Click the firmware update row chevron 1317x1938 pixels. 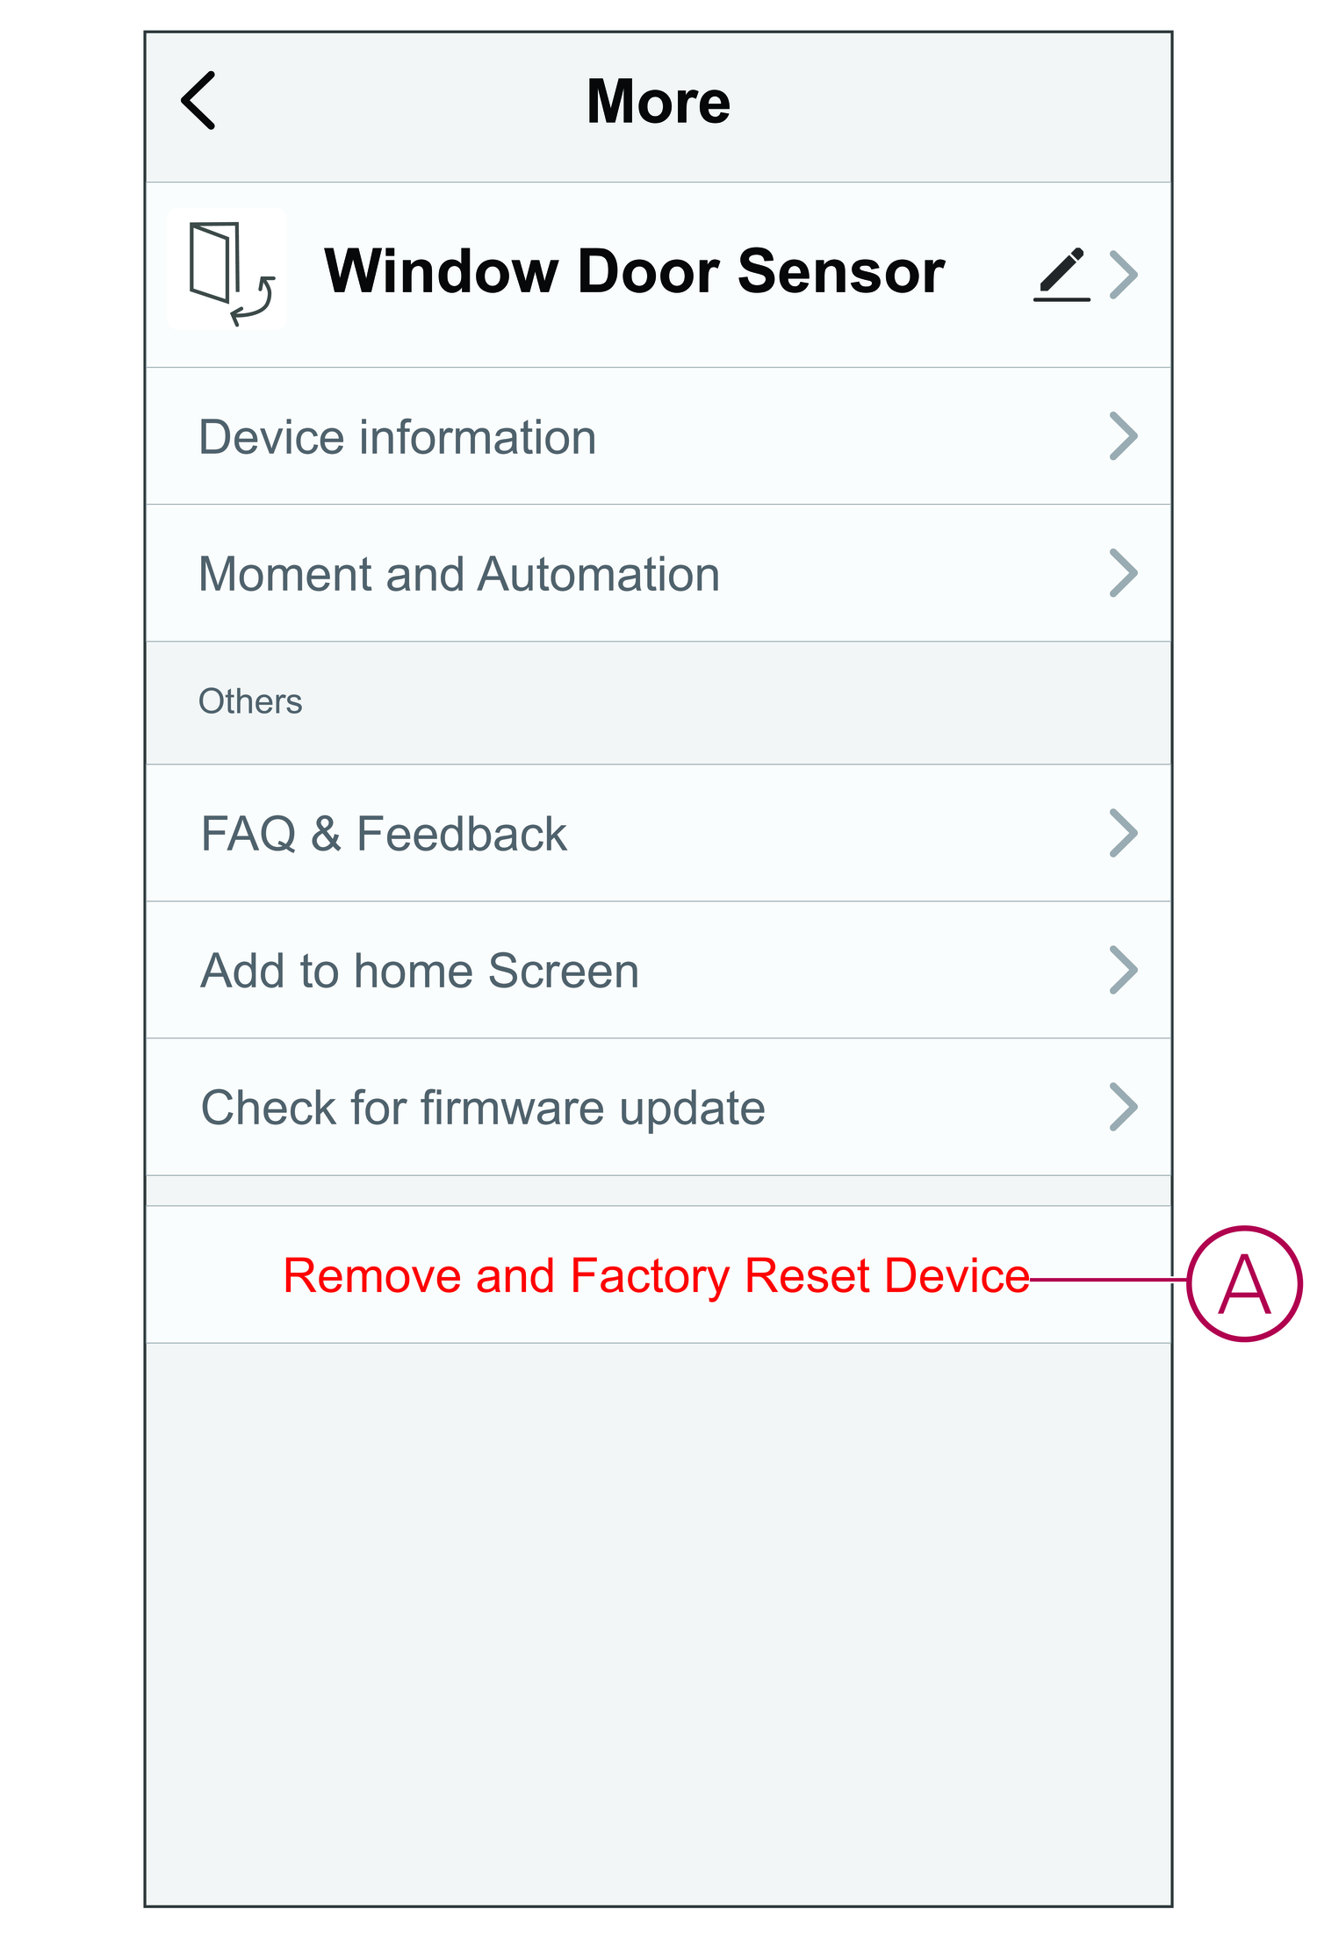click(1124, 1107)
